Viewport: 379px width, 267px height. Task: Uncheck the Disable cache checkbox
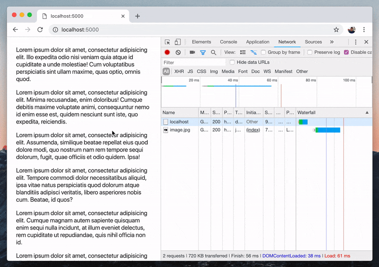coord(346,52)
